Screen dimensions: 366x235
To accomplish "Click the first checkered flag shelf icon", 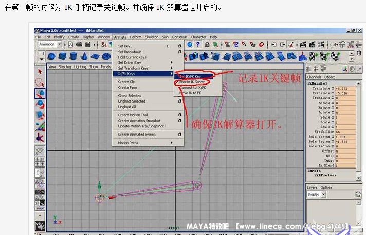I will click(x=313, y=56).
